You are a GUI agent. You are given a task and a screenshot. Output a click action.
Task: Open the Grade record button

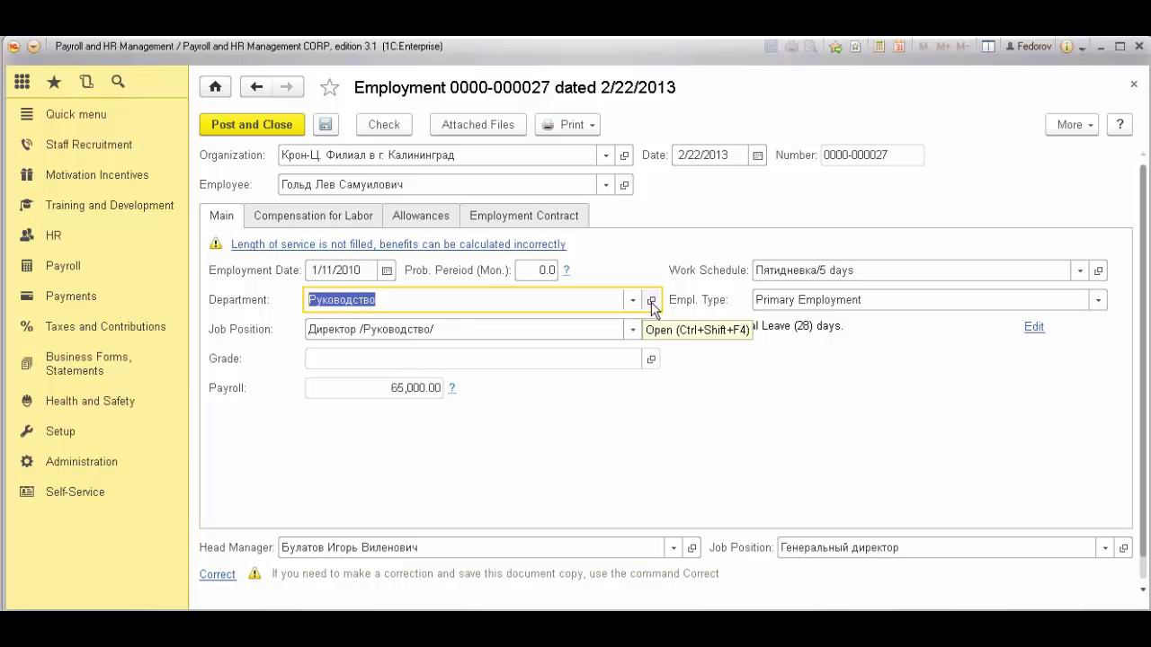pyautogui.click(x=651, y=359)
